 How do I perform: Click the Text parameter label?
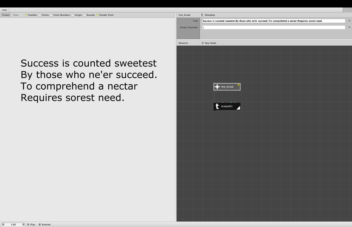(x=195, y=21)
